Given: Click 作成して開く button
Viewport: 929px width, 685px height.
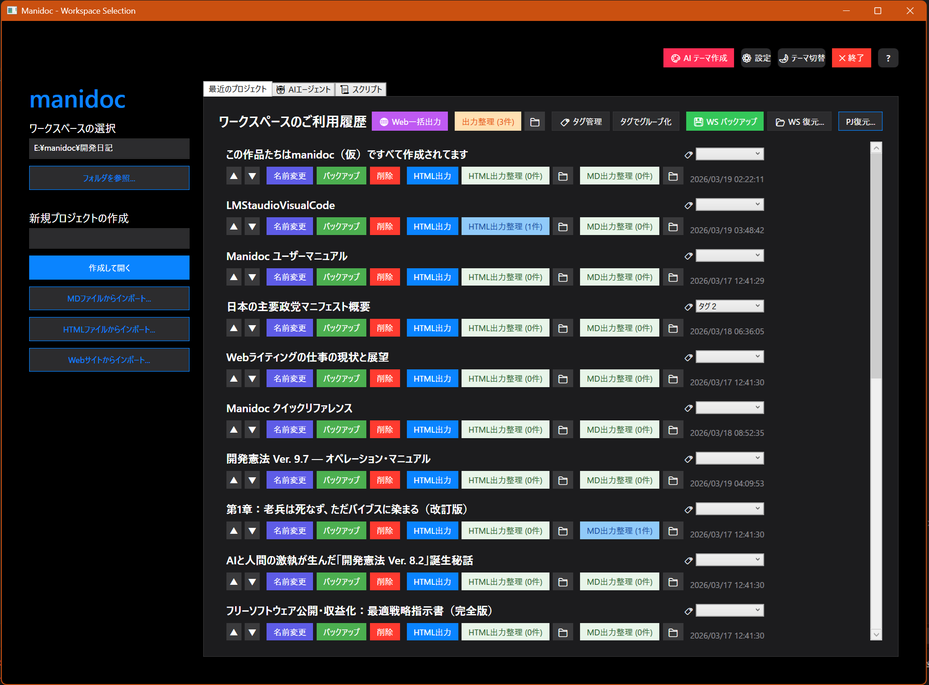Looking at the screenshot, I should [x=109, y=267].
